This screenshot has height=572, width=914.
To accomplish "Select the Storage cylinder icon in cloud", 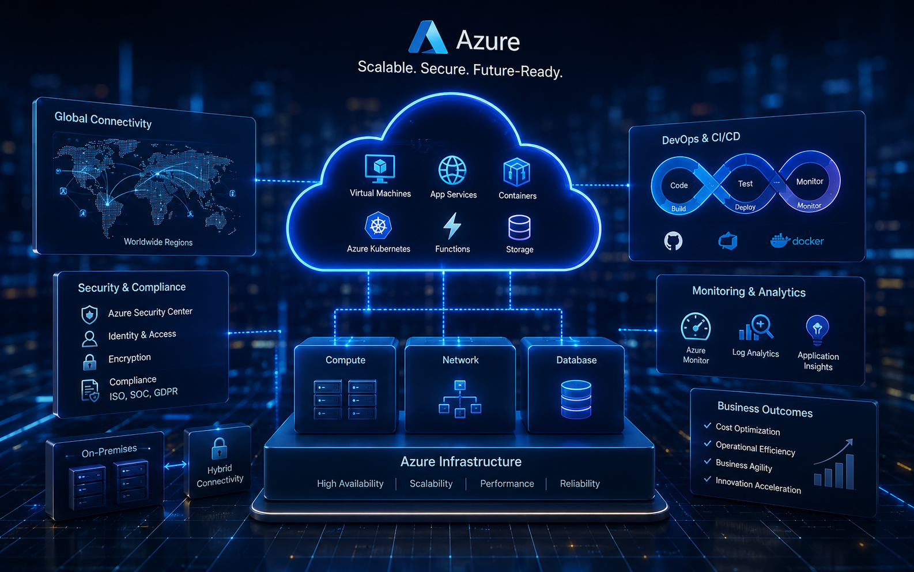I will click(519, 227).
